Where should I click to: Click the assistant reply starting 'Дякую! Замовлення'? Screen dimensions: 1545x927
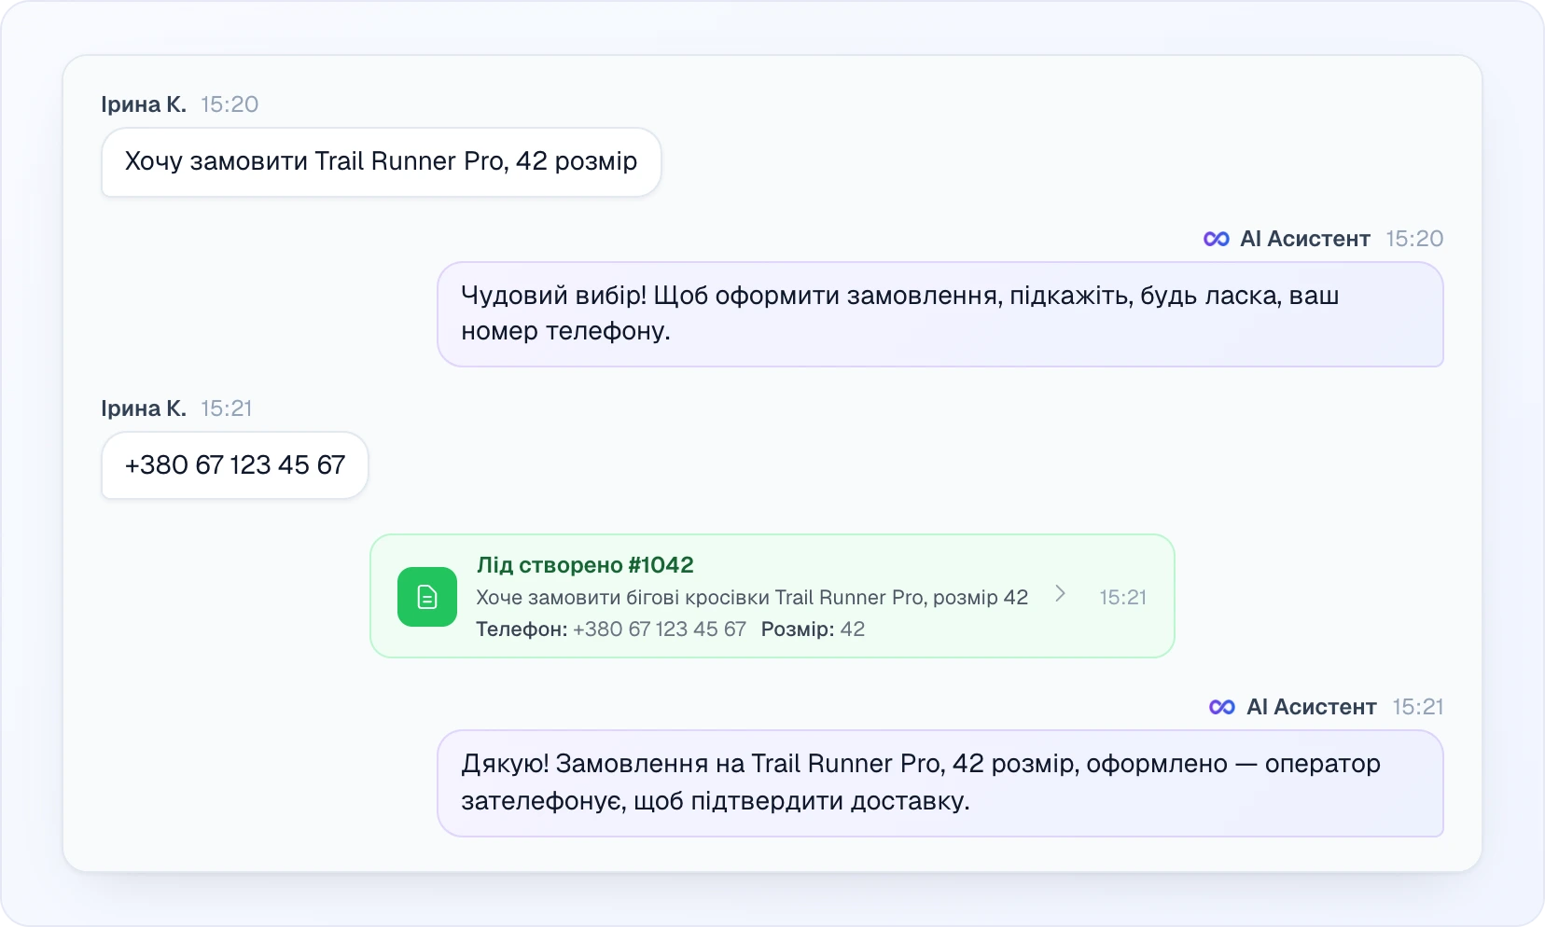[x=940, y=783]
